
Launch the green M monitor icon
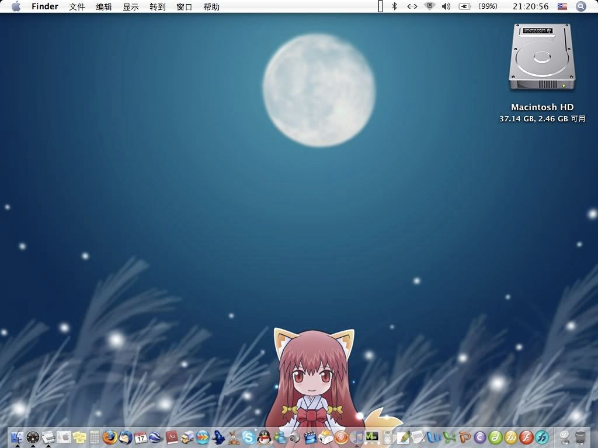372,436
